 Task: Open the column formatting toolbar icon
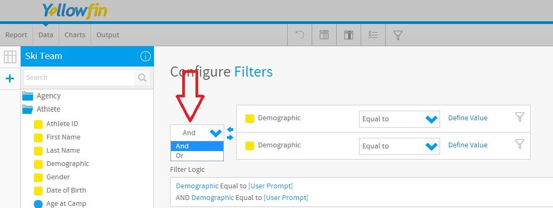point(348,35)
